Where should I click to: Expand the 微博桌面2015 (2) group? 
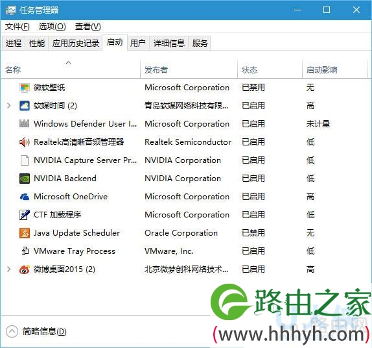pos(9,269)
